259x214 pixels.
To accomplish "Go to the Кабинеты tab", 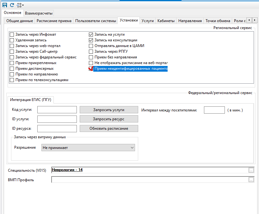I will coord(166,21).
